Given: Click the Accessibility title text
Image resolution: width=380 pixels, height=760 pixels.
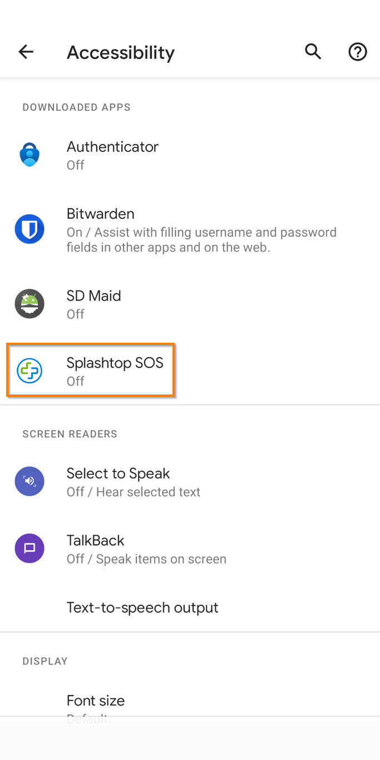Looking at the screenshot, I should (120, 52).
